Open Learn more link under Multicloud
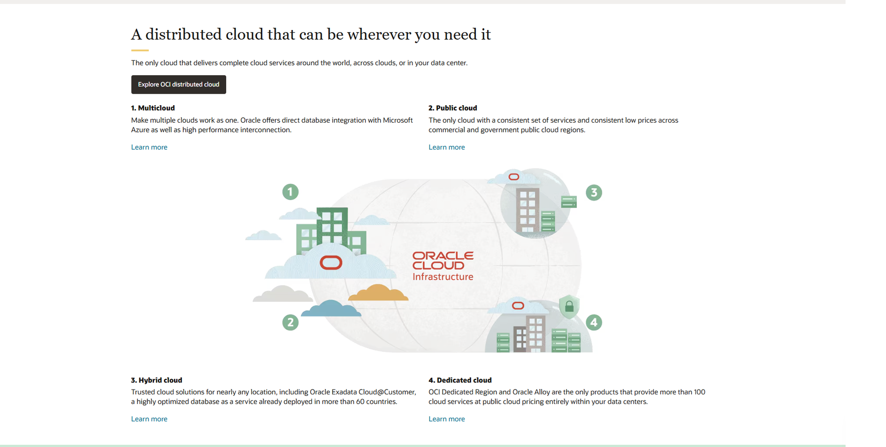 click(x=149, y=147)
